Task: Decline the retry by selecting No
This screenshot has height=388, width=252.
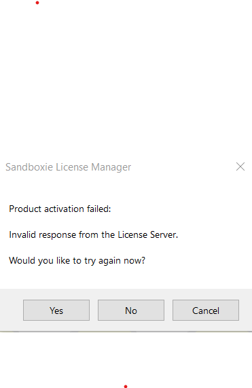Action: [131, 310]
